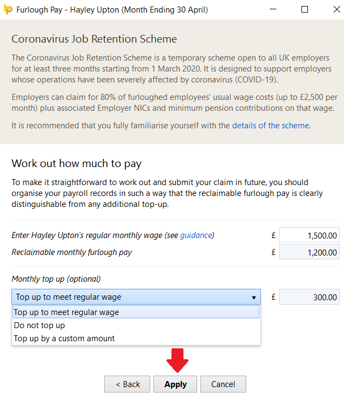Collapse the Monthly top up dropdown
This screenshot has width=344, height=398.
click(253, 298)
